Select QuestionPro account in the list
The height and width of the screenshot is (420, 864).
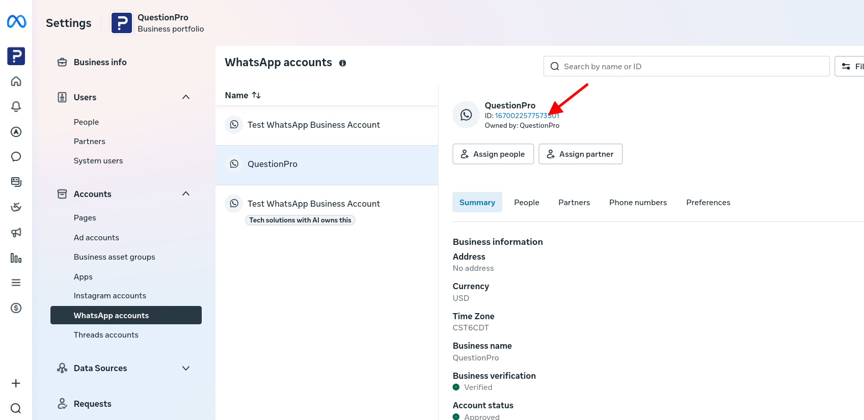(x=327, y=164)
